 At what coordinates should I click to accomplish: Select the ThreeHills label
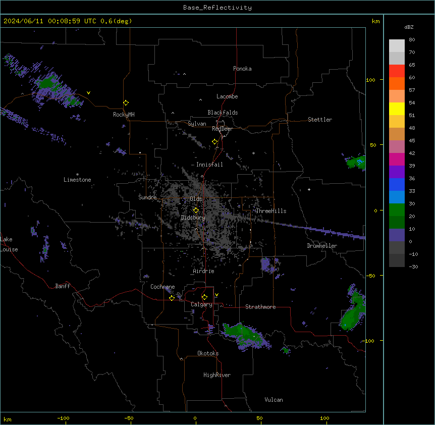point(271,211)
